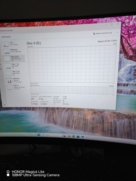Click the Disc 1 (C:) mini graph
The height and width of the screenshot is (181, 136).
pyautogui.click(x=8, y=66)
